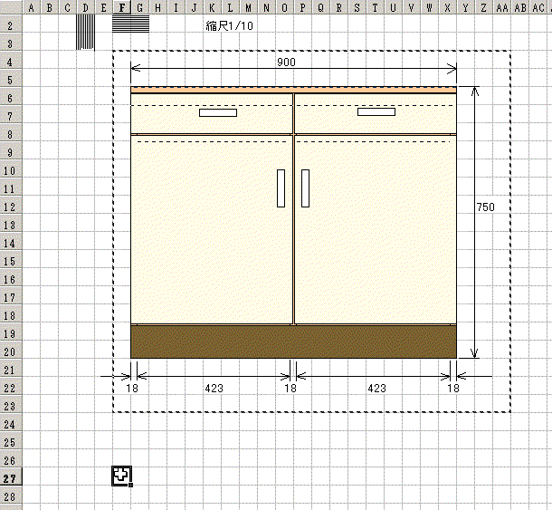The height and width of the screenshot is (510, 552).
Task: Select the horizontal striped pattern shape
Action: click(130, 24)
